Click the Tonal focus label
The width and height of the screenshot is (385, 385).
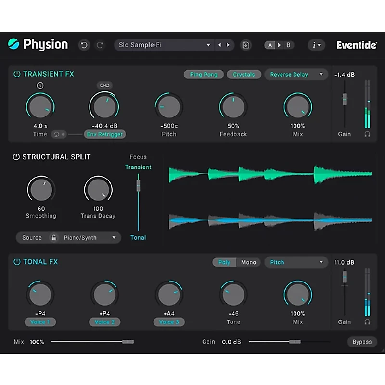click(138, 237)
